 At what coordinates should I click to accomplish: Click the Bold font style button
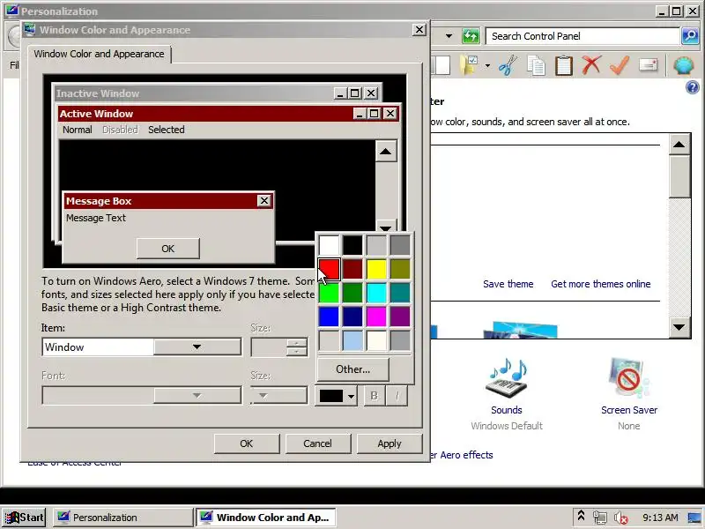click(374, 396)
